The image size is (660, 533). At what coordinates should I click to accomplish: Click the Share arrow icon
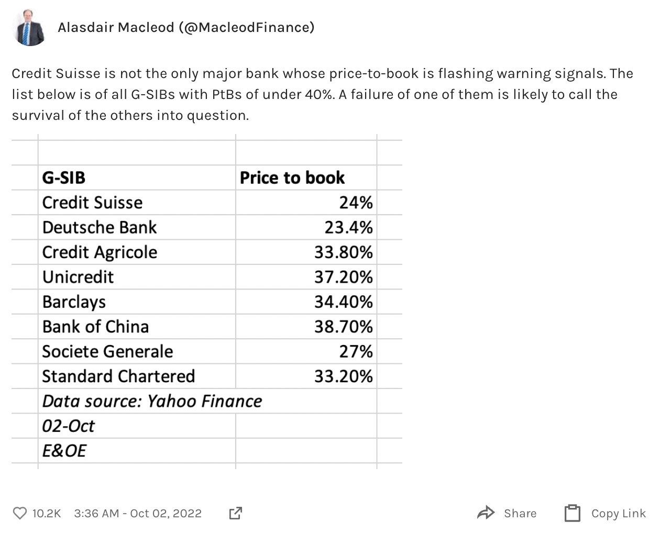click(x=486, y=513)
